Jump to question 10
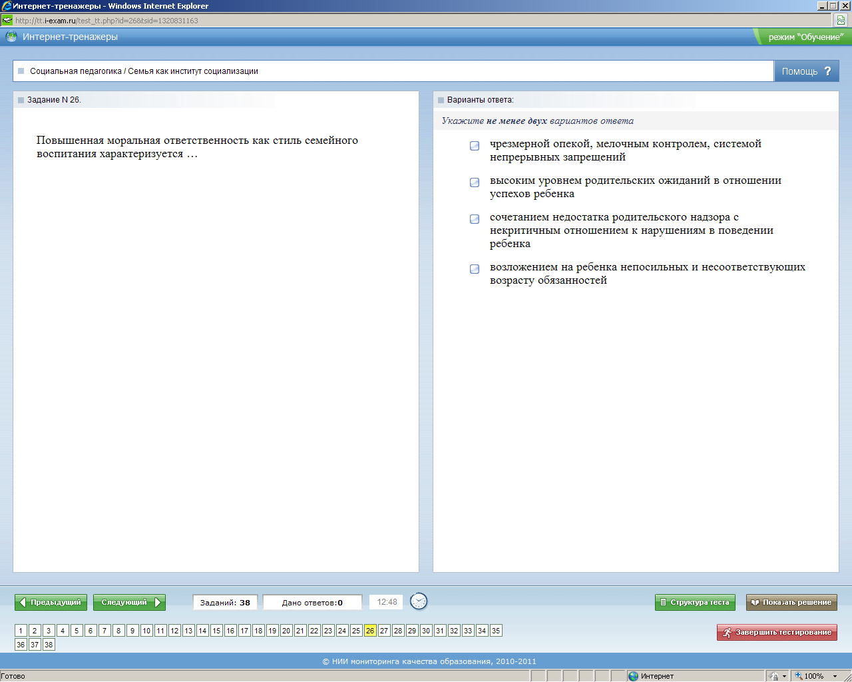 coord(146,631)
